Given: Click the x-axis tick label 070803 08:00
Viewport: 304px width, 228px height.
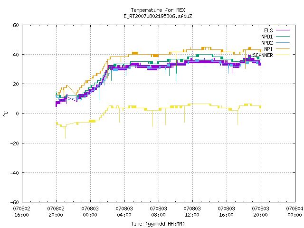Looking at the screenshot, I should 158,212.
